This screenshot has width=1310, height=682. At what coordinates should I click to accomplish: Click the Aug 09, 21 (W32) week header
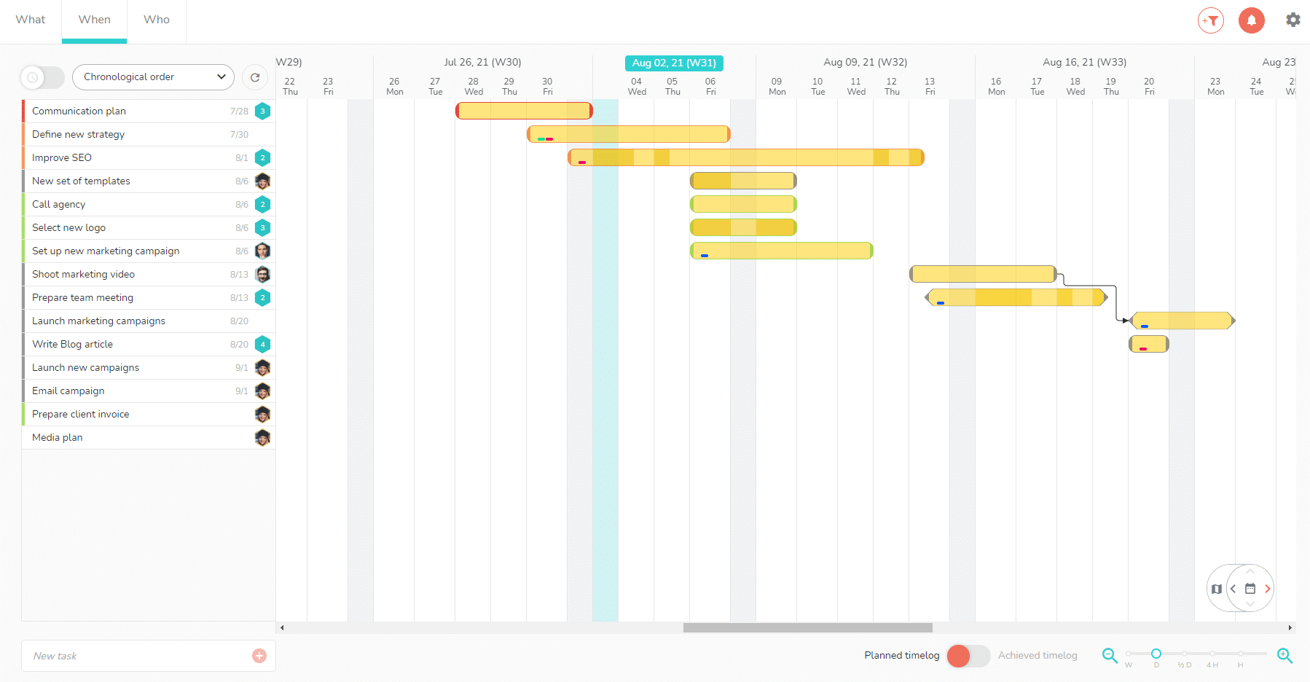click(866, 63)
